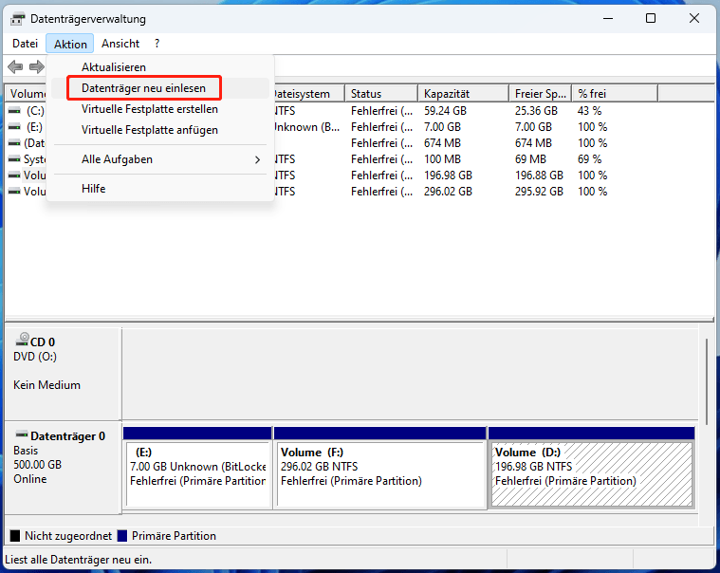Click the black Nicht zugeordnet legend swatch

14,536
